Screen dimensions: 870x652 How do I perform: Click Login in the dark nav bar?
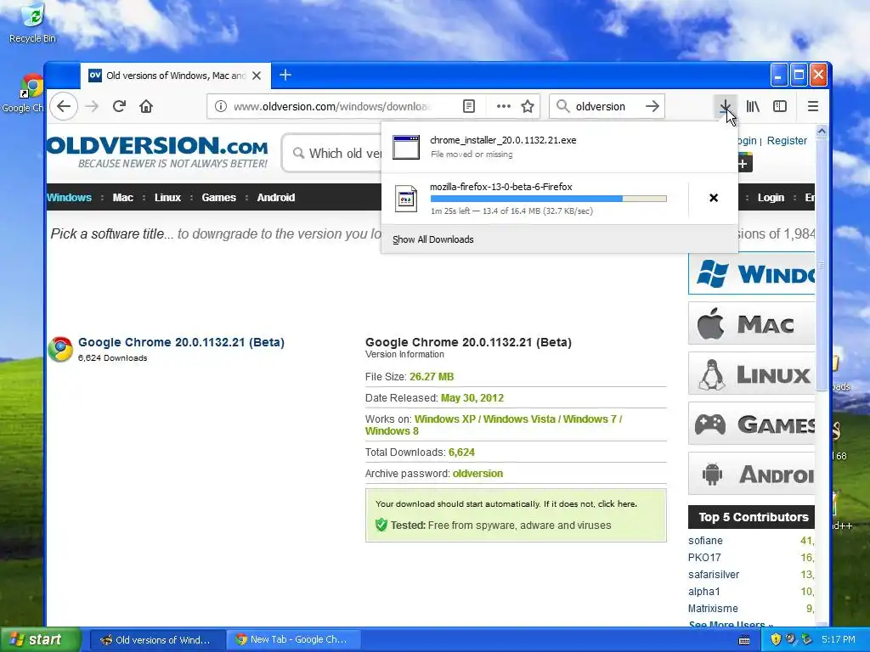coord(771,197)
